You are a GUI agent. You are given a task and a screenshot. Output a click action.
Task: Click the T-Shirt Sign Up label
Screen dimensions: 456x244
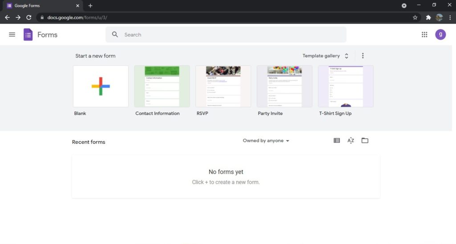pyautogui.click(x=335, y=113)
